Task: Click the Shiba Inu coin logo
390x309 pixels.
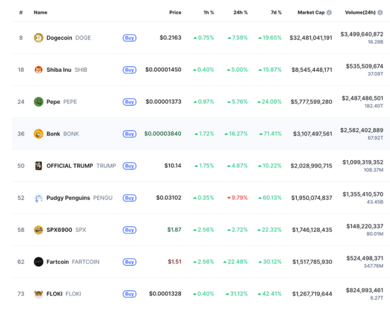Action: 38,70
